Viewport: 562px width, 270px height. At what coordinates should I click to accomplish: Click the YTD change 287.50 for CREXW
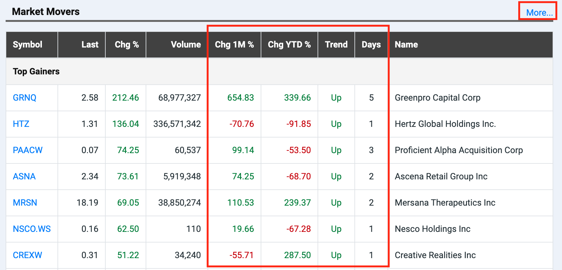[x=298, y=255]
